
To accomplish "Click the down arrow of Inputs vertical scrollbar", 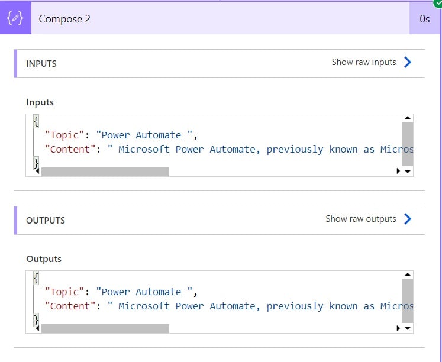I will [x=408, y=172].
